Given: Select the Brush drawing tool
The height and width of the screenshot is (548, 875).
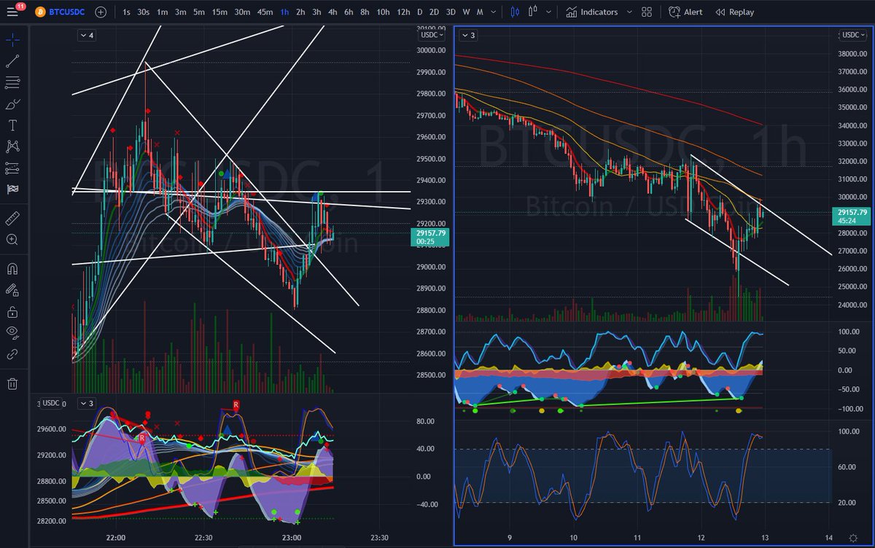Looking at the screenshot, I should (x=12, y=104).
